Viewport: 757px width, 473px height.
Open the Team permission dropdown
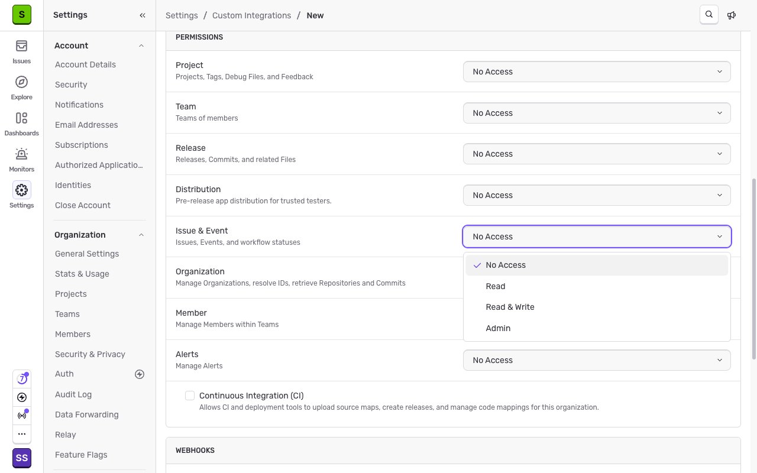click(597, 113)
